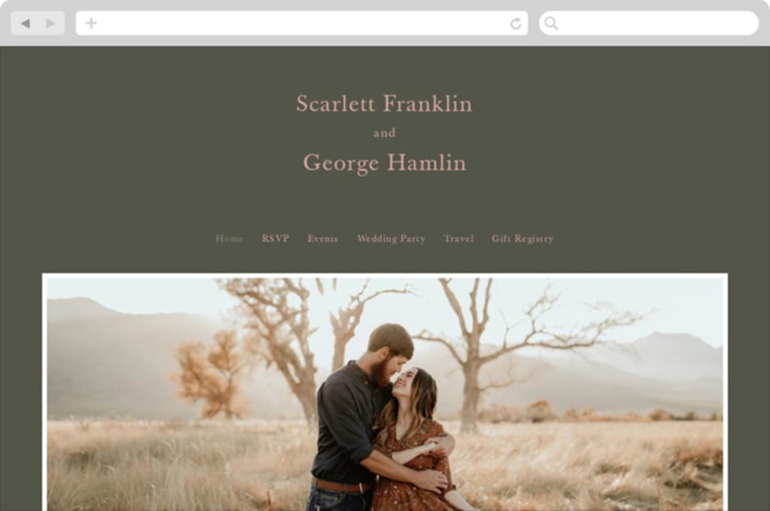
Task: Go to the RSVP page
Action: click(x=275, y=239)
